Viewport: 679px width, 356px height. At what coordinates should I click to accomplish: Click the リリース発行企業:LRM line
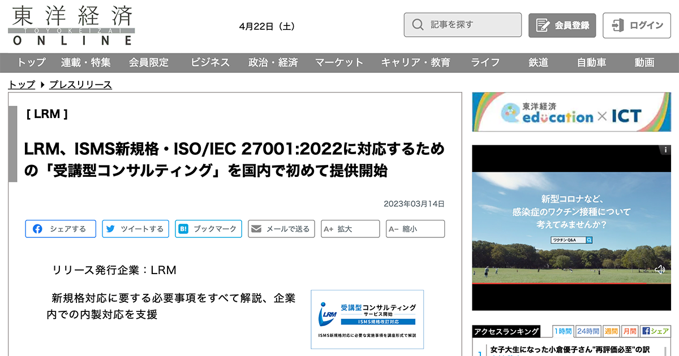tap(114, 270)
